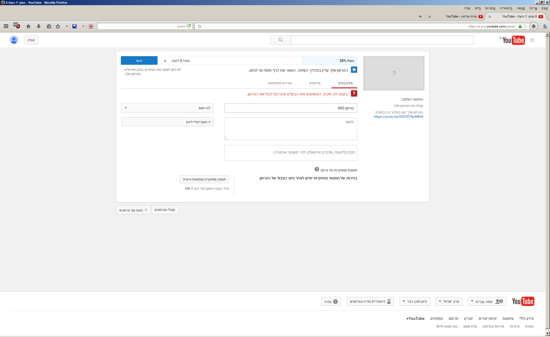Screen dimensions: 550x337
Task: Click the blue 'סיום' button
Action: tap(139, 61)
